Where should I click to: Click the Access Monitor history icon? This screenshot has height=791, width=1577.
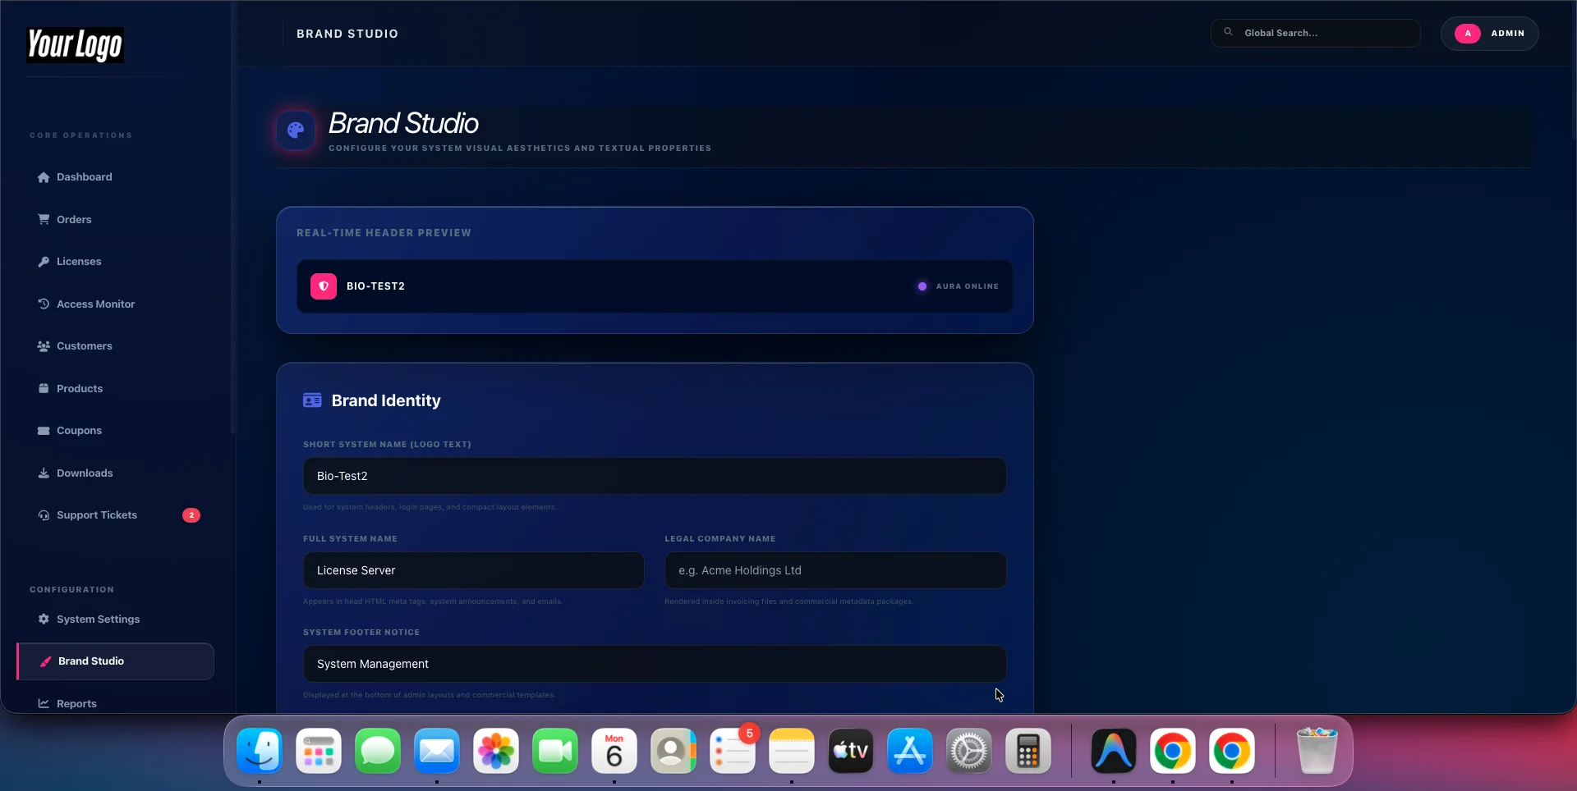point(44,304)
